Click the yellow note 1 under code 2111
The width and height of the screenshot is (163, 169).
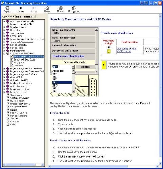point(109,52)
